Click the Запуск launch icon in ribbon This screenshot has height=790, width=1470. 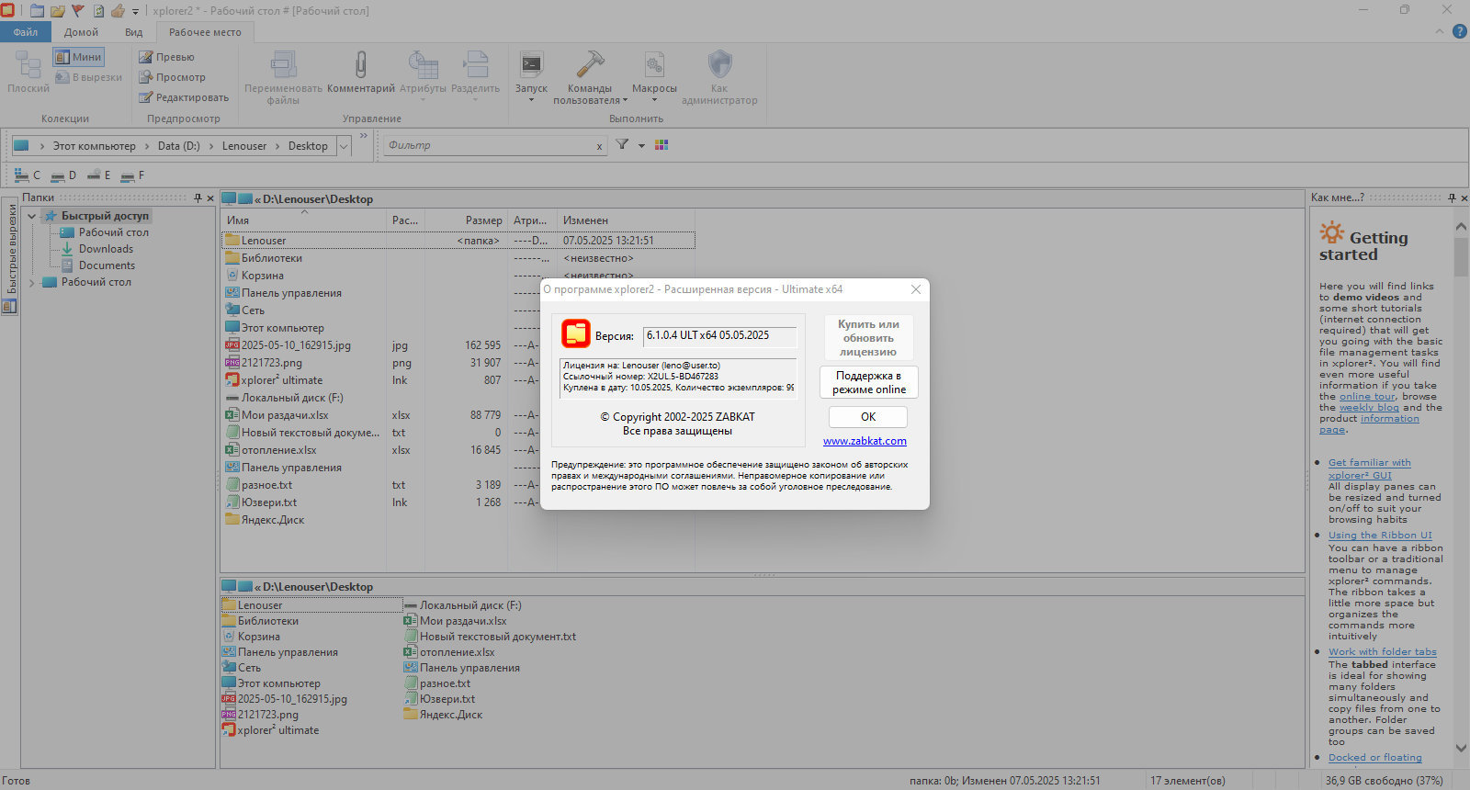531,65
